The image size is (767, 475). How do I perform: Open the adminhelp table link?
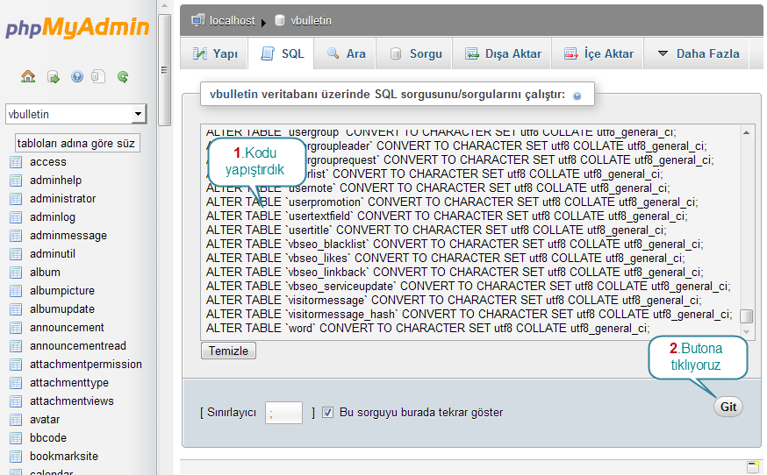pyautogui.click(x=56, y=181)
